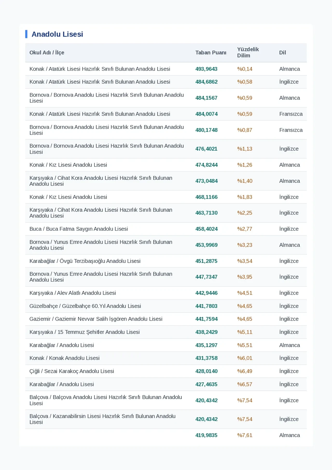Select the 480,1748 Bornova Fransızca score
This screenshot has width=332, height=470.
[206, 130]
